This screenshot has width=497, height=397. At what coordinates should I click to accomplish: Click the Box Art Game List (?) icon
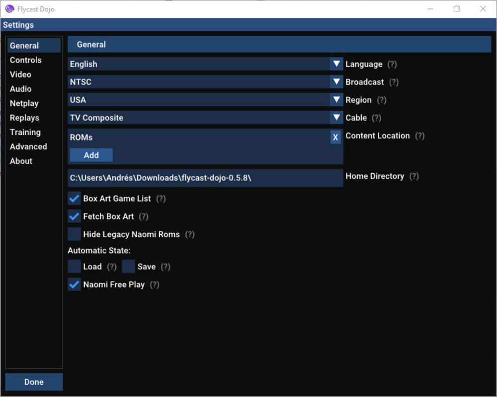[x=161, y=198]
